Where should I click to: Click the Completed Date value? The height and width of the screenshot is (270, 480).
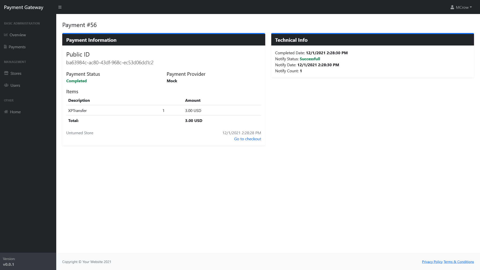[x=327, y=53]
